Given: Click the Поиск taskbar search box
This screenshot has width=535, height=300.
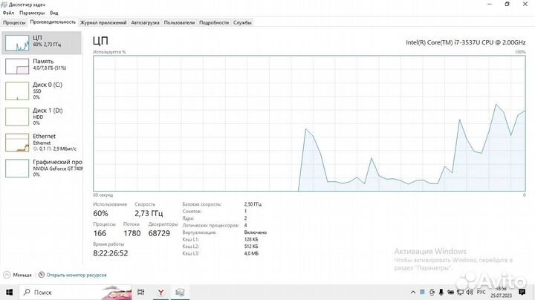Looking at the screenshot, I should [75, 292].
